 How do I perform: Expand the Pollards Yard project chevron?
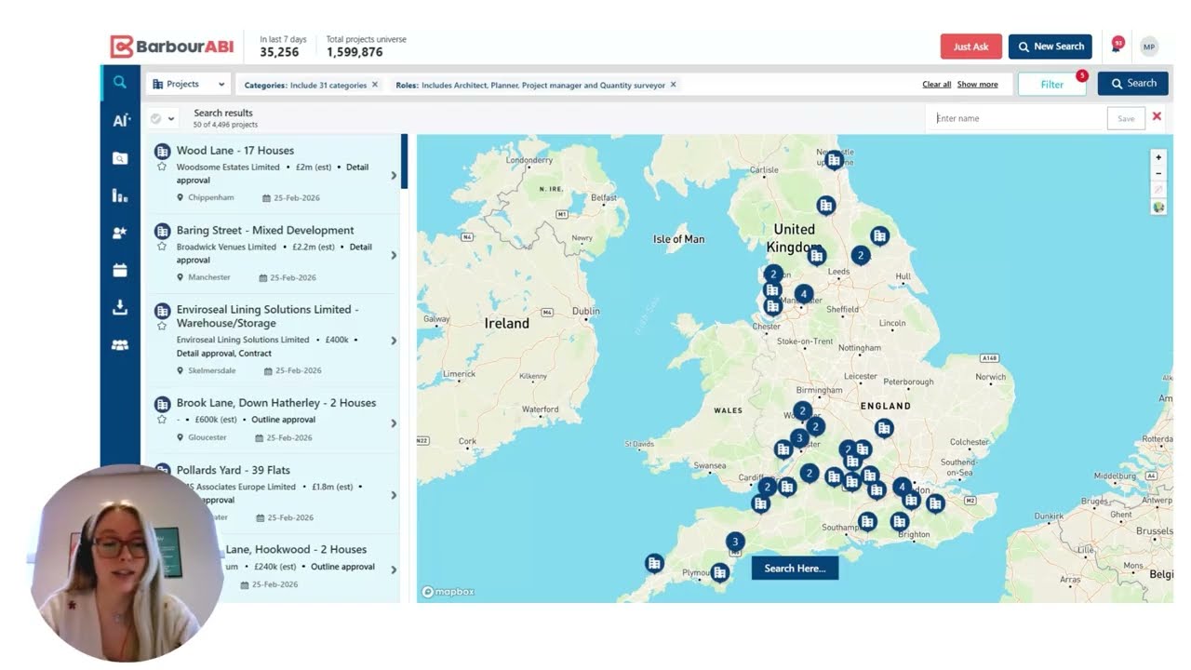click(394, 495)
